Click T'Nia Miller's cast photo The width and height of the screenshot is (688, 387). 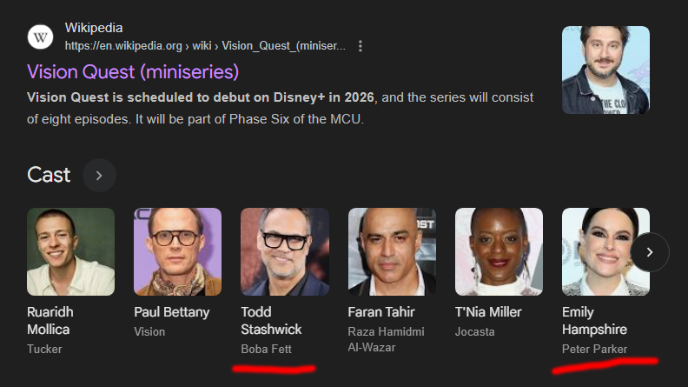[499, 251]
